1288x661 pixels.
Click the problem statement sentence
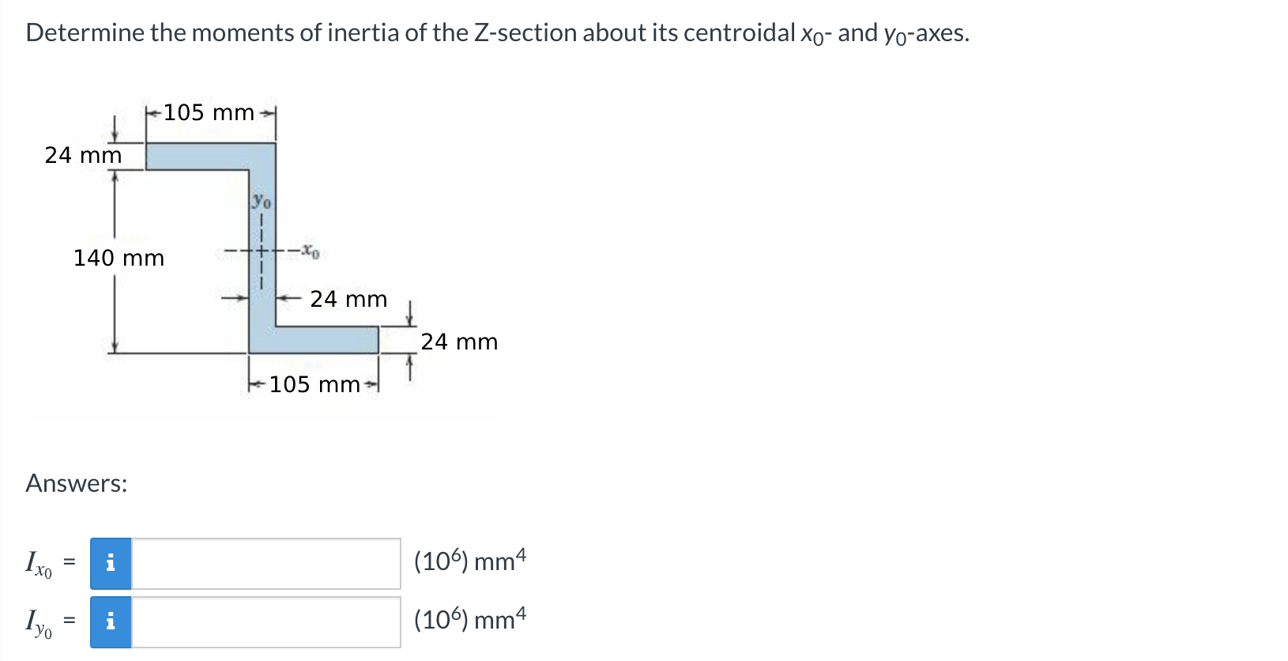(x=498, y=33)
